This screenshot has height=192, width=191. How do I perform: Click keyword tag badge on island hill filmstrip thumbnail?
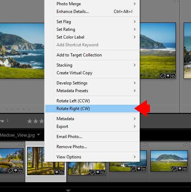(x=174, y=169)
